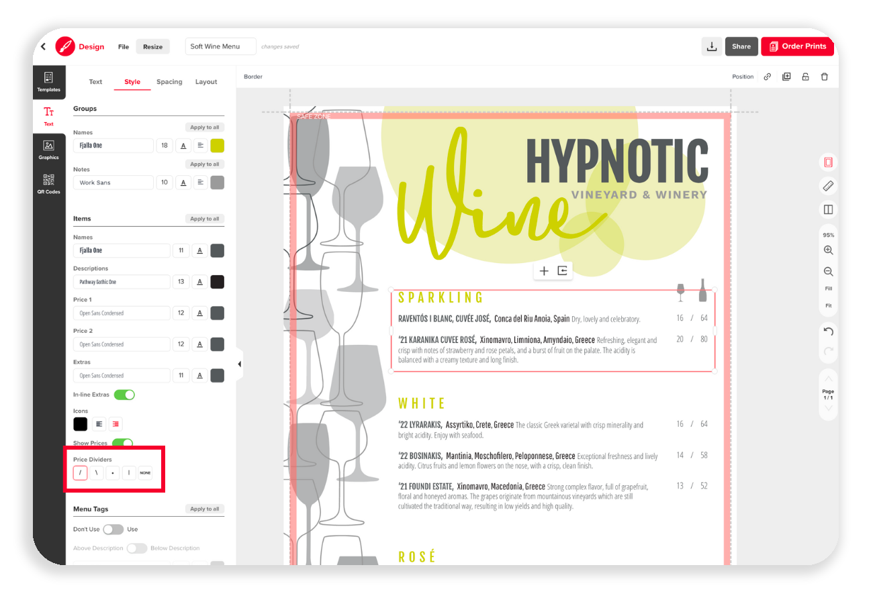Open the Descriptions font size 13 field
The height and width of the screenshot is (604, 873).
pyautogui.click(x=181, y=282)
